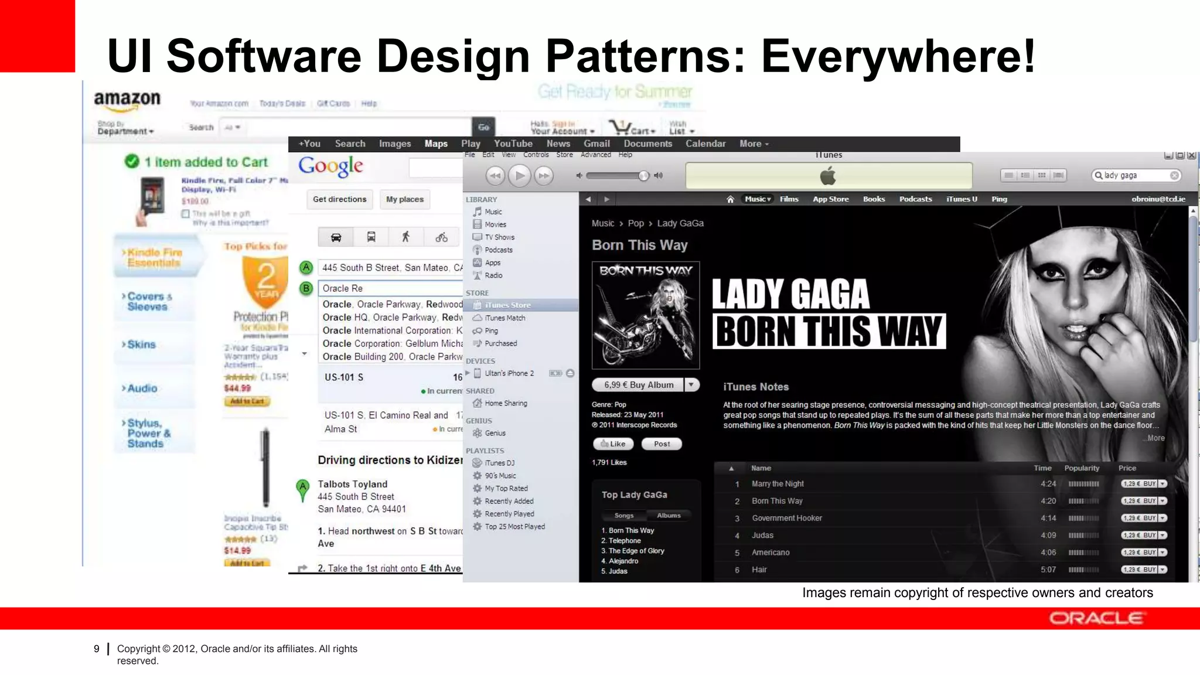Click the Post button for album
This screenshot has height=675, width=1200.
pyautogui.click(x=662, y=444)
